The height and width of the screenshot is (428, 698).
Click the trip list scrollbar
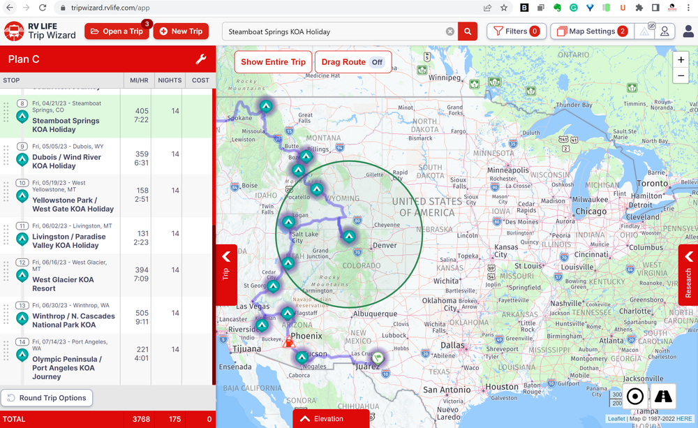pos(214,305)
